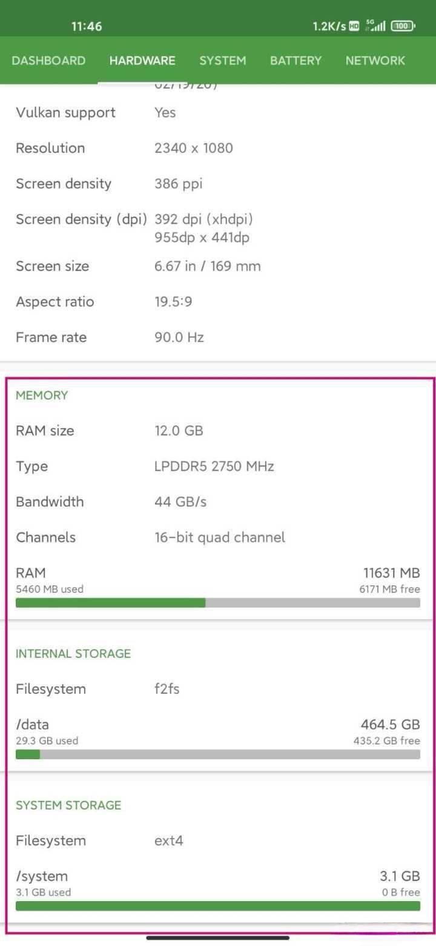This screenshot has height=946, width=436.
Task: Tap the RAM usage progress bar
Action: tap(217, 602)
